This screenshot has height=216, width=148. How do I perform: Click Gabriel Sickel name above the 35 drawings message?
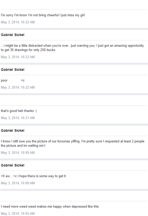13,35
